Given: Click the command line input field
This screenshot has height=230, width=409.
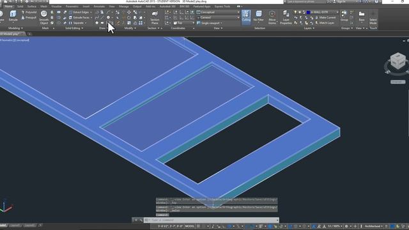Looking at the screenshot, I should pos(212,220).
